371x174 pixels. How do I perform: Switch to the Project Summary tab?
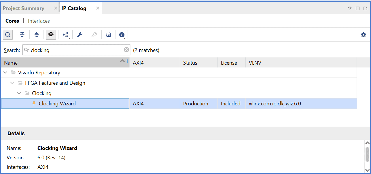[24, 8]
